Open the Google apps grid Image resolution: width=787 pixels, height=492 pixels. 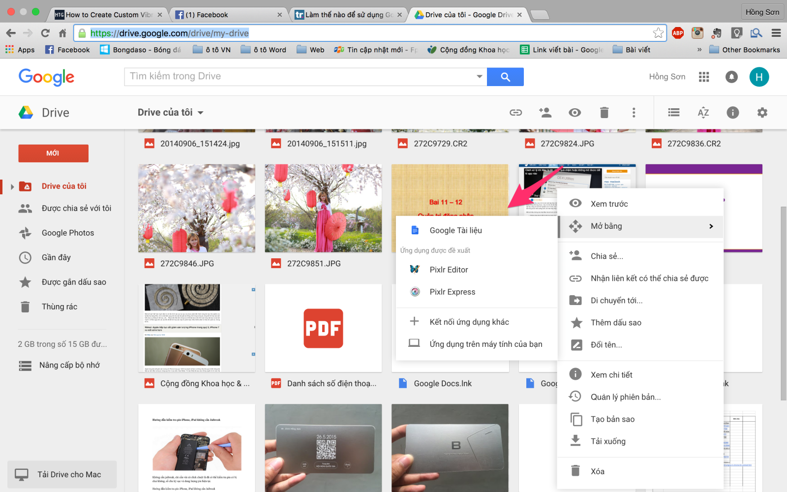(x=704, y=77)
